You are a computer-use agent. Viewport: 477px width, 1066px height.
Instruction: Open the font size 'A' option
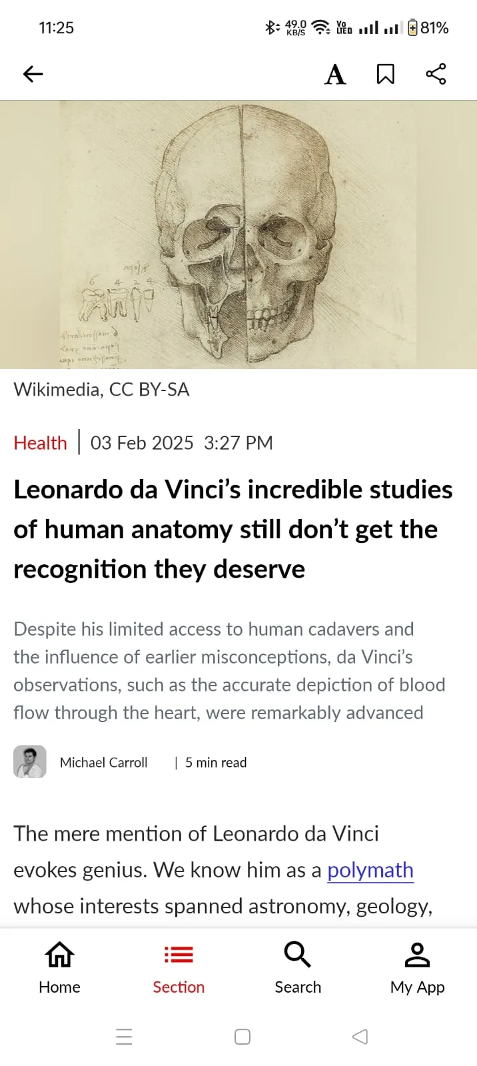[335, 74]
